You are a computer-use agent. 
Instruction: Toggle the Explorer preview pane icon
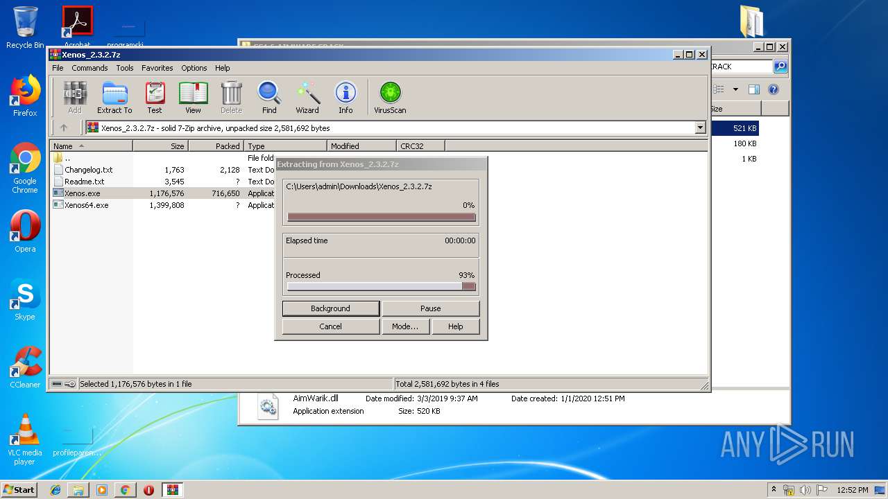coord(754,89)
